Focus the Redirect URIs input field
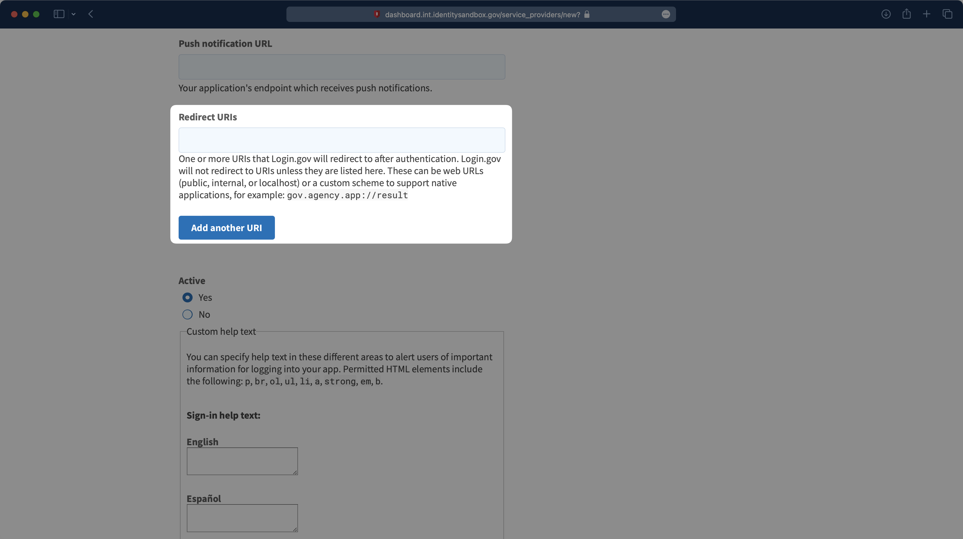The image size is (963, 539). (342, 140)
